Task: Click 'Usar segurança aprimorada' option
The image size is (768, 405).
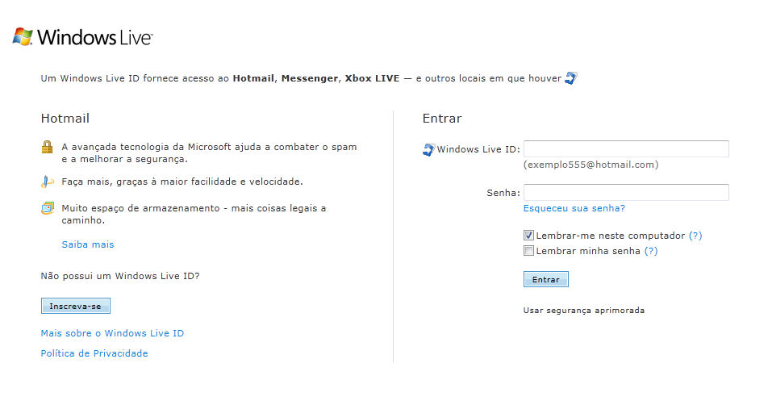Action: 584,310
